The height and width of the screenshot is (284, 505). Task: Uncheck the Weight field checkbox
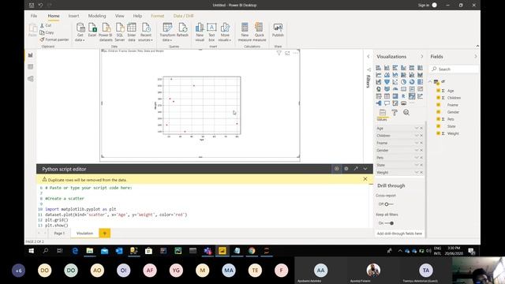[x=438, y=133]
